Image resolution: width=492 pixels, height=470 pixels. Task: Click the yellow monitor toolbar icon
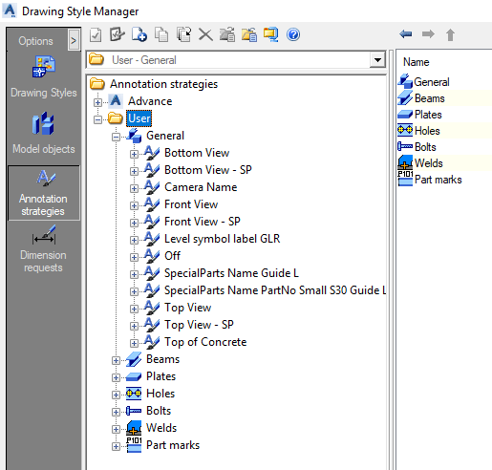(271, 34)
